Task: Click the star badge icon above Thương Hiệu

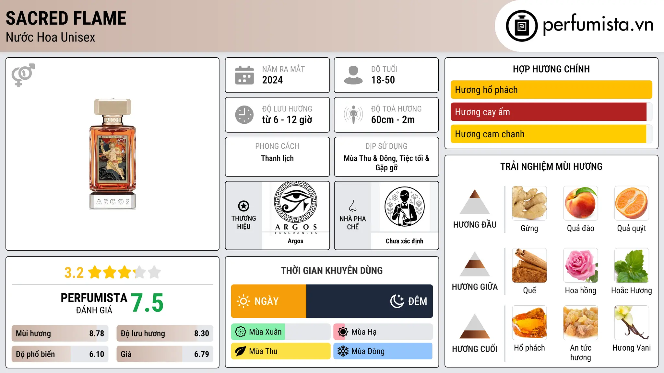Action: coord(243,206)
